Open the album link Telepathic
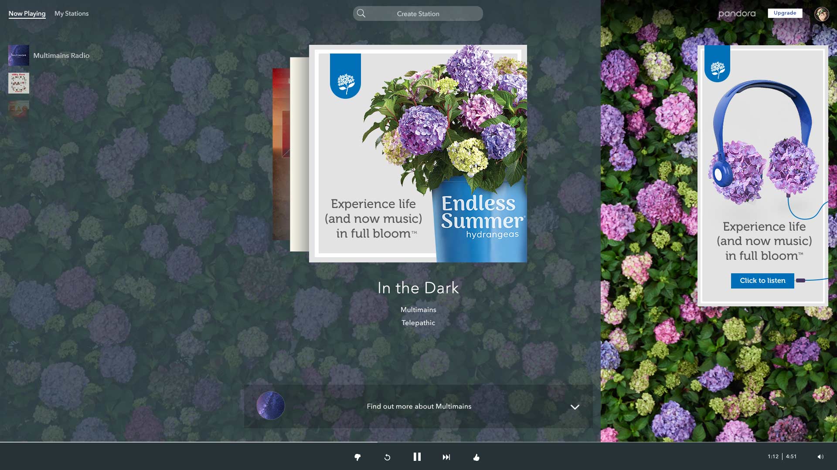This screenshot has height=470, width=837. (x=418, y=323)
